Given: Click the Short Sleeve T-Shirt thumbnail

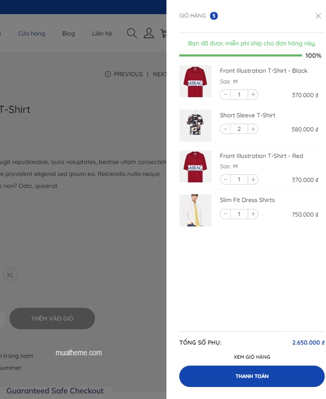Looking at the screenshot, I should (x=195, y=125).
